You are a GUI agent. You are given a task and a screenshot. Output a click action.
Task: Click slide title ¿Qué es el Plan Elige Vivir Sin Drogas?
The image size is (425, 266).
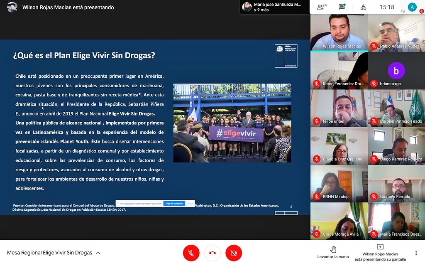click(84, 55)
